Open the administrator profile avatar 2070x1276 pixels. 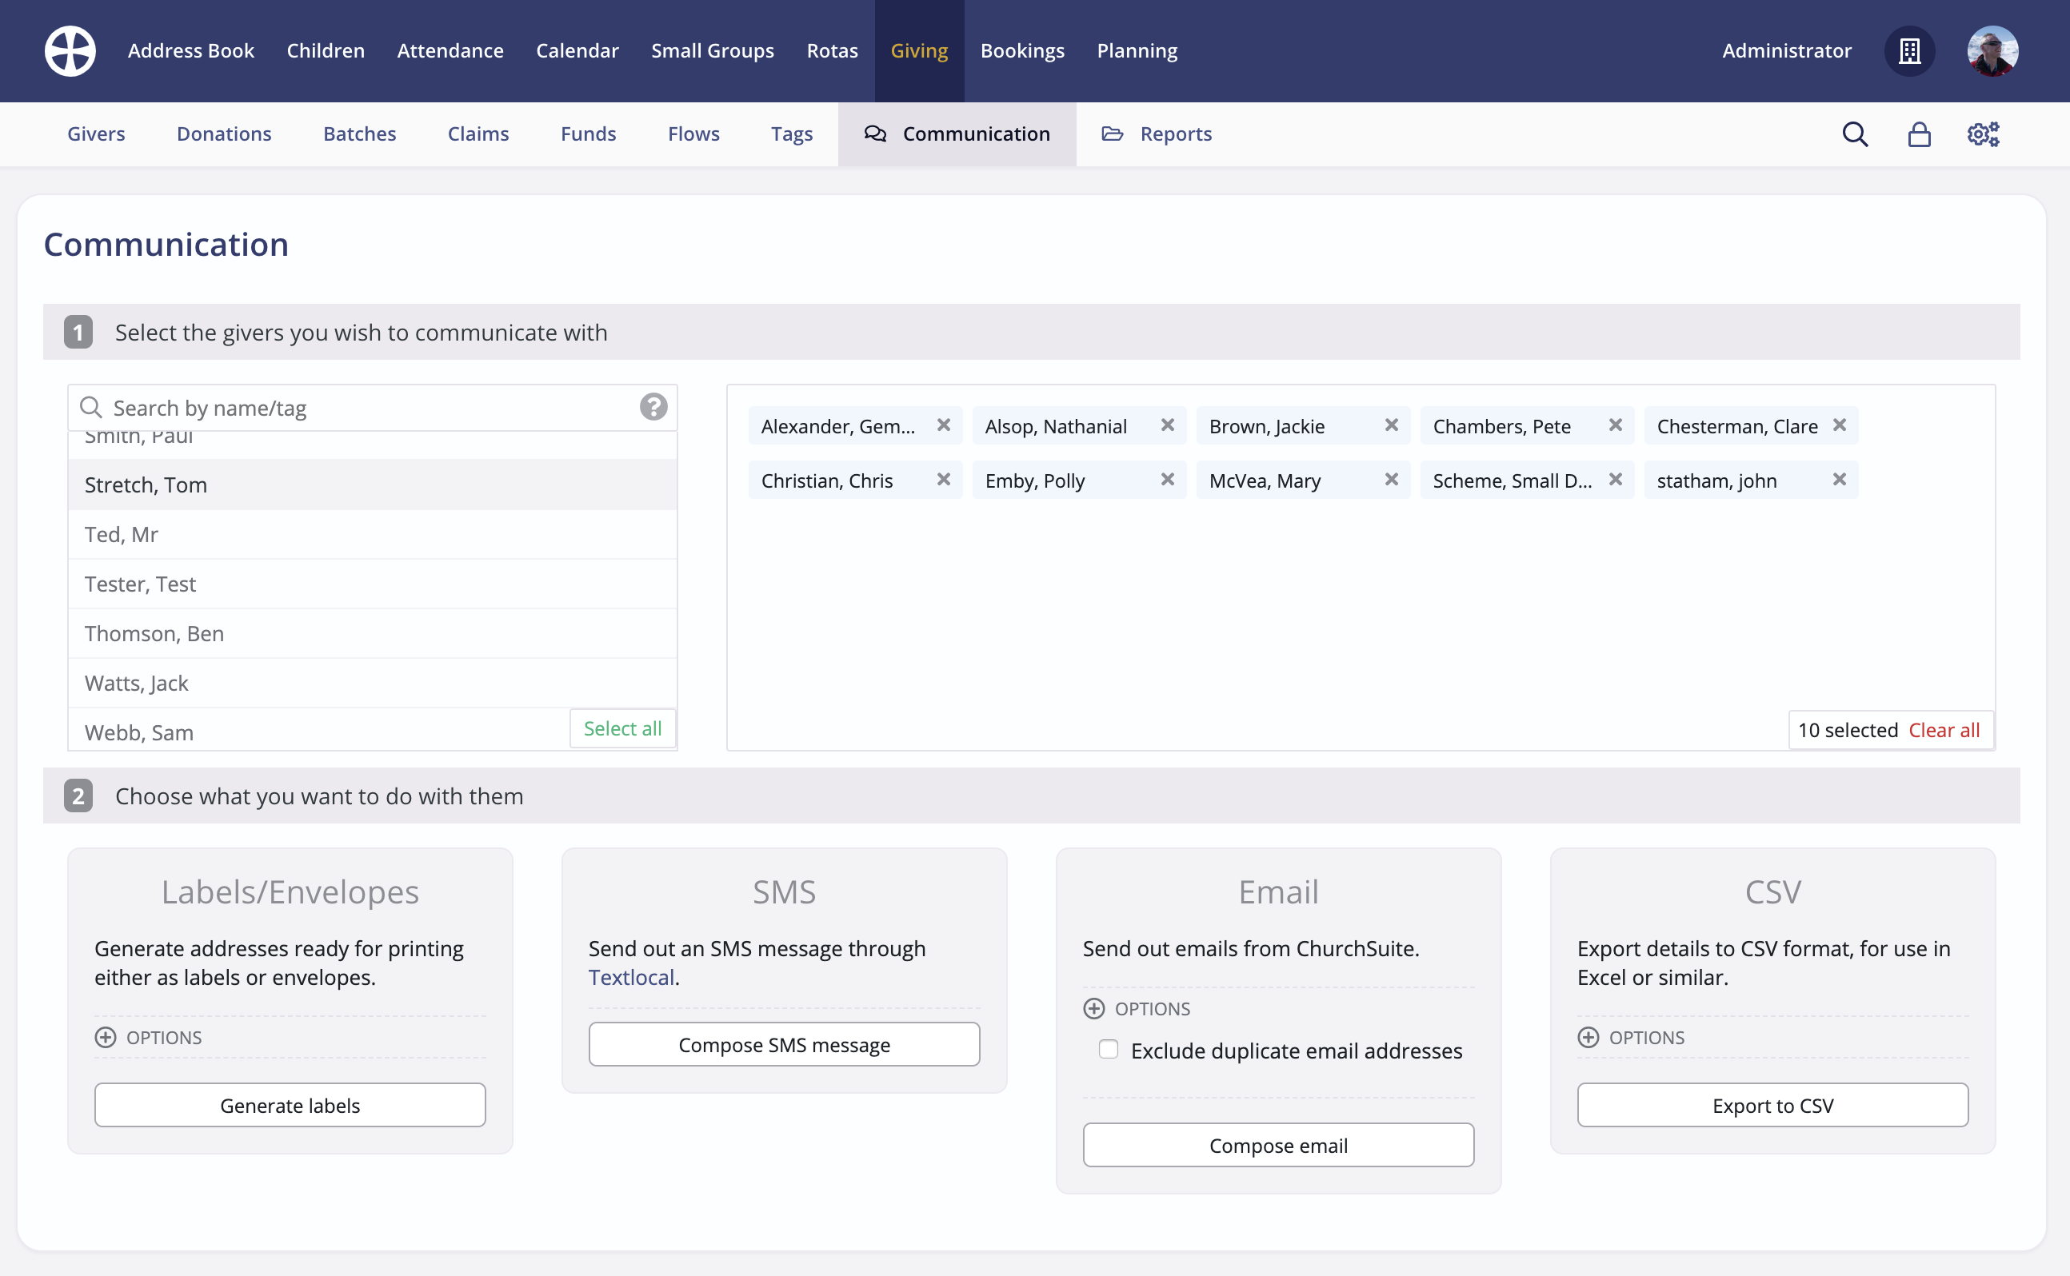[1993, 50]
